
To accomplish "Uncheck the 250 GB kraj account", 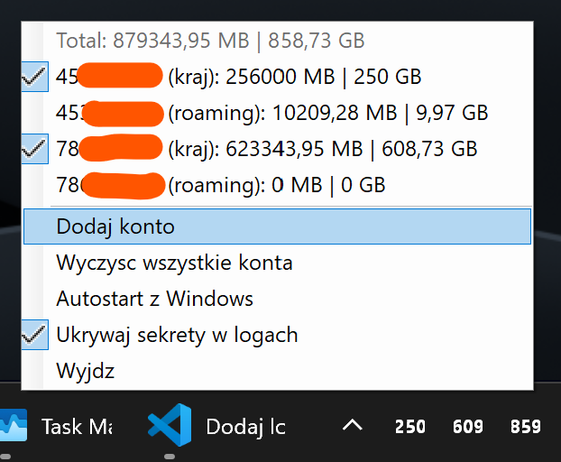I will pyautogui.click(x=277, y=77).
